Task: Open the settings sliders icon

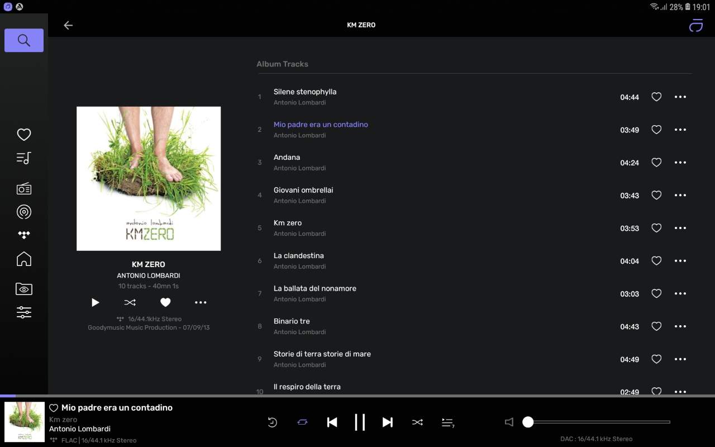Action: pyautogui.click(x=23, y=312)
